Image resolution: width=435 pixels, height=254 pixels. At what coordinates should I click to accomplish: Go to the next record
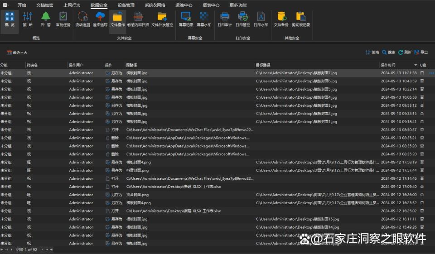pos(42,249)
